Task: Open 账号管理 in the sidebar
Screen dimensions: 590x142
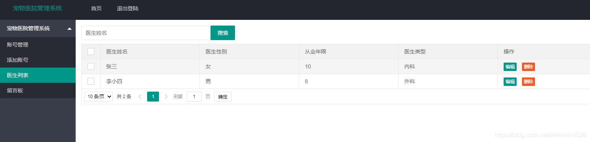Action: tap(38, 45)
